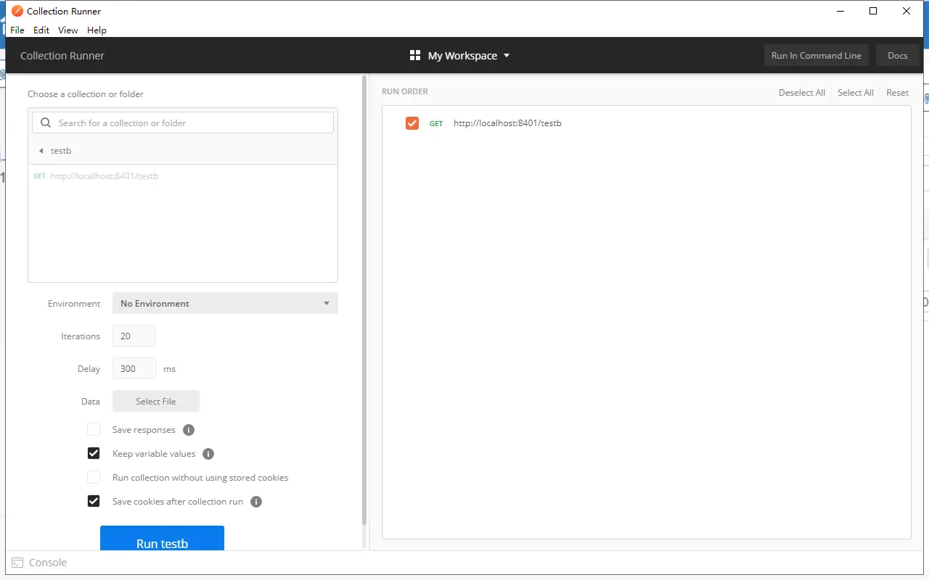Minimize the Collection Runner window
The height and width of the screenshot is (580, 929).
coord(840,11)
